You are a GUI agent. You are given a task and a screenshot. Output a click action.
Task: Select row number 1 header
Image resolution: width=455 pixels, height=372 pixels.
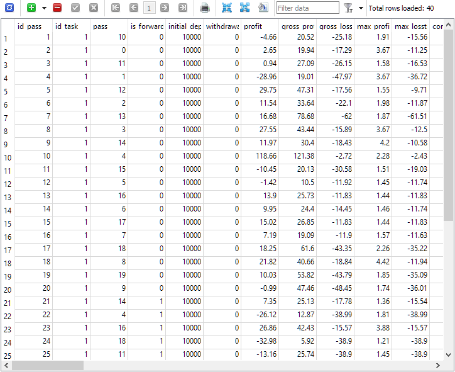[x=8, y=38]
